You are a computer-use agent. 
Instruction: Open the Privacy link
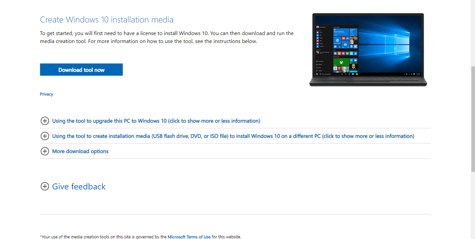click(x=46, y=94)
